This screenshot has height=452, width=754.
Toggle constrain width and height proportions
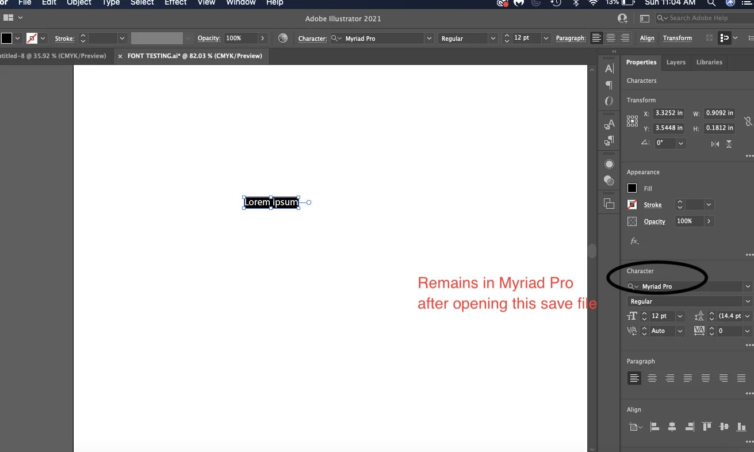pyautogui.click(x=748, y=121)
